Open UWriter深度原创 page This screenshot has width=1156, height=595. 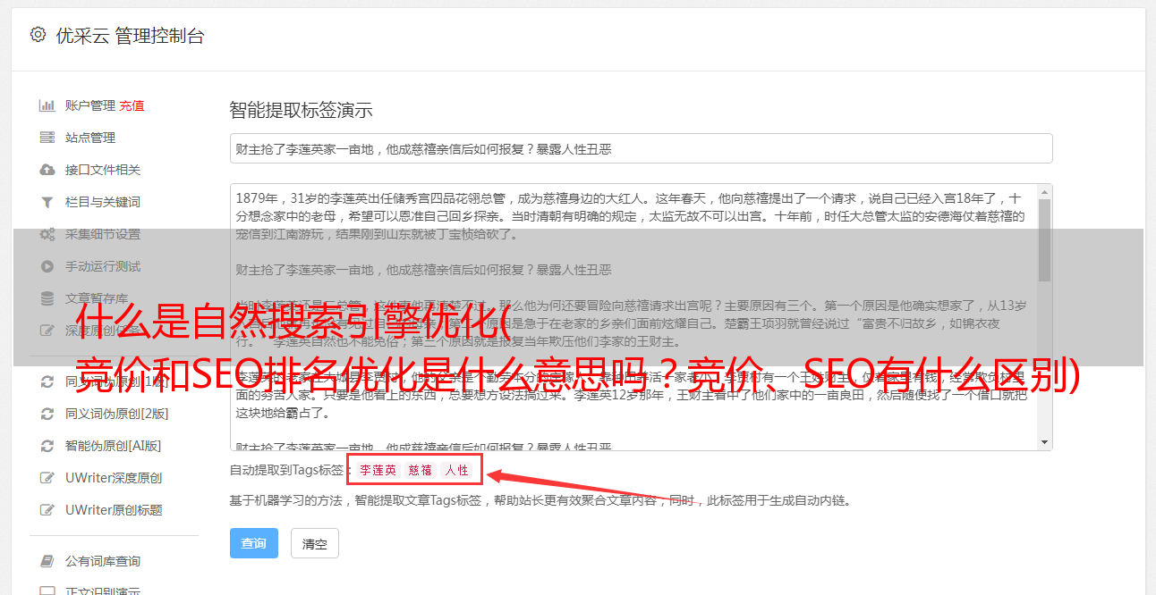coord(114,478)
